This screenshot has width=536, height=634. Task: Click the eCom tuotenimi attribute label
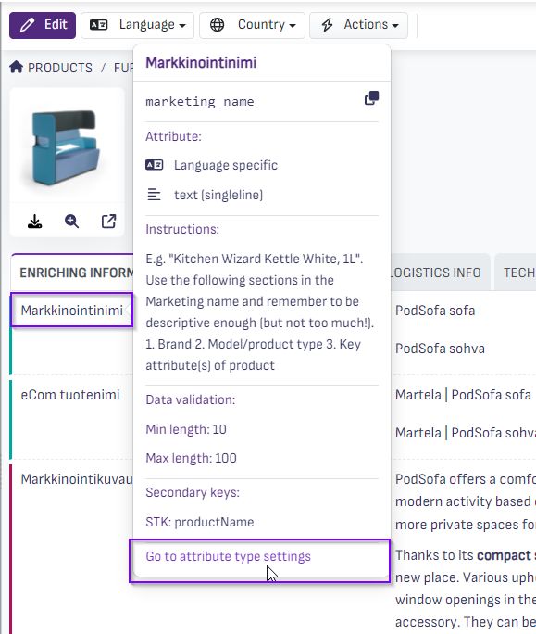click(x=70, y=395)
